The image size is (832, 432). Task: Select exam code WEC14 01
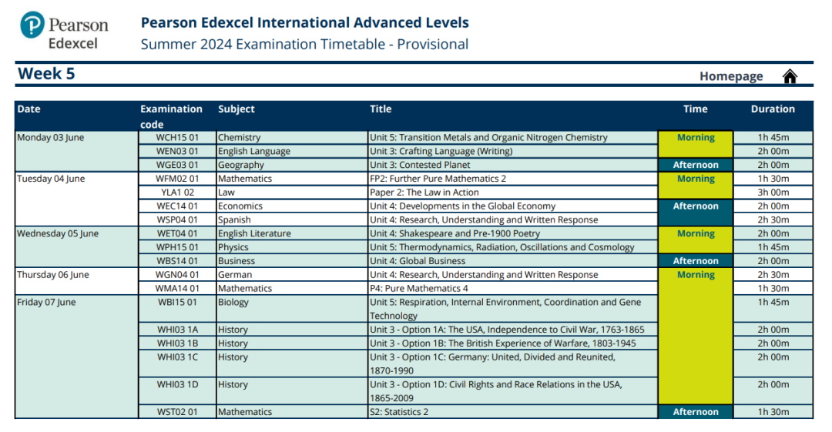(x=177, y=206)
